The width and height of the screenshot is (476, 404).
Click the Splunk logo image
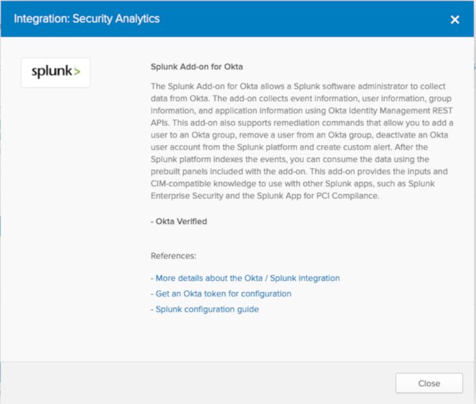56,72
